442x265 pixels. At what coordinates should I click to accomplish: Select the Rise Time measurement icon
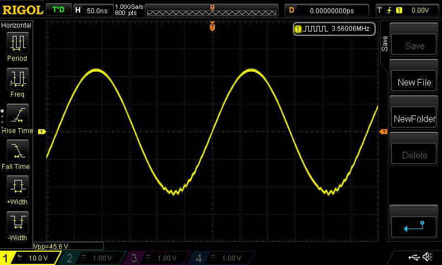[x=18, y=115]
